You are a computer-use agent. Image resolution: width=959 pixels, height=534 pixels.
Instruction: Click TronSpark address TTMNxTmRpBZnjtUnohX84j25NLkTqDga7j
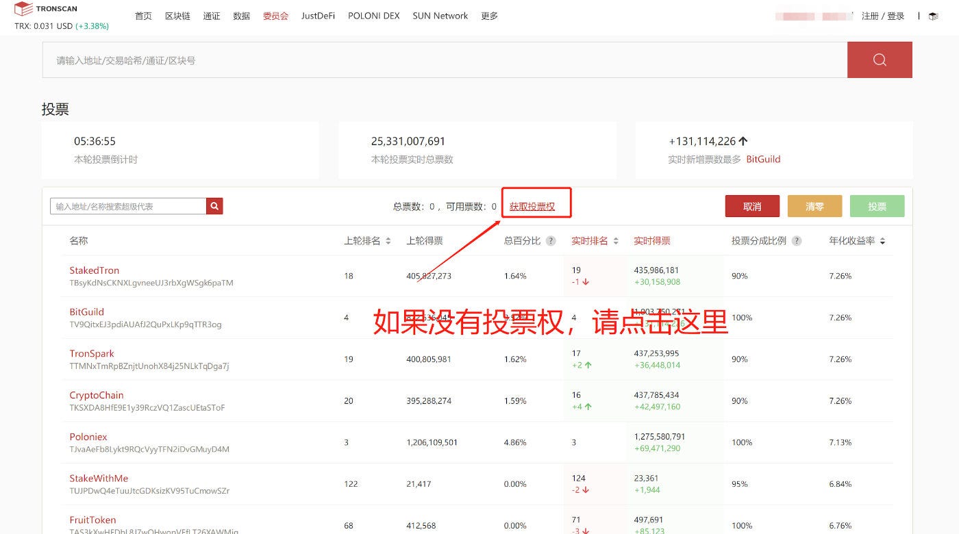click(149, 366)
